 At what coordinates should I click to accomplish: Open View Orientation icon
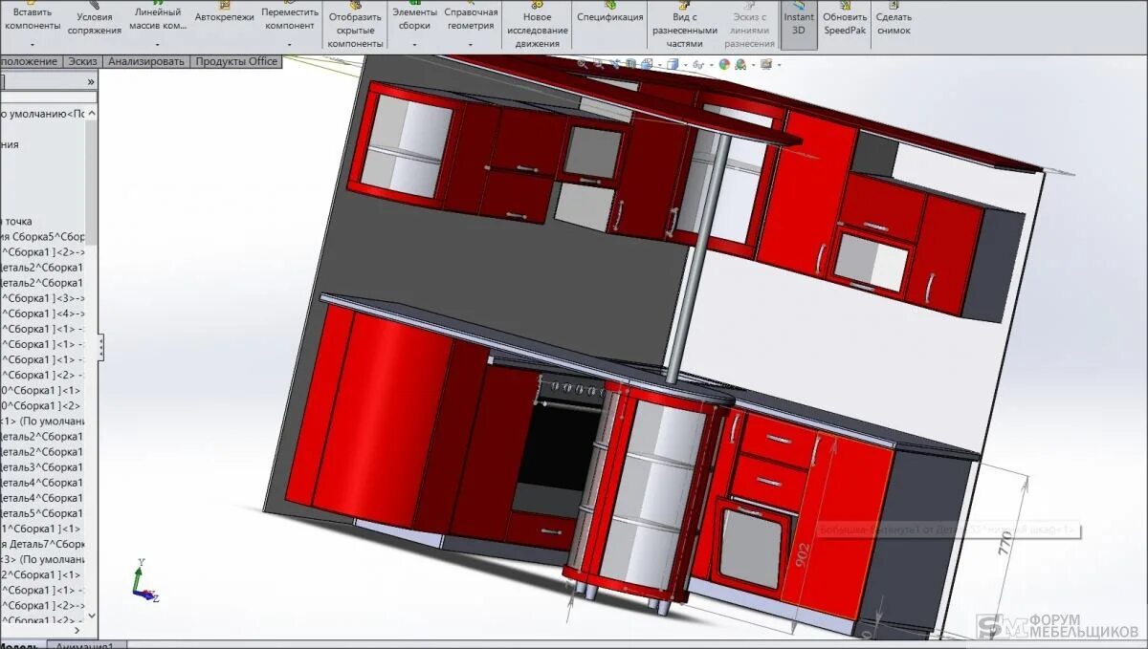[647, 64]
